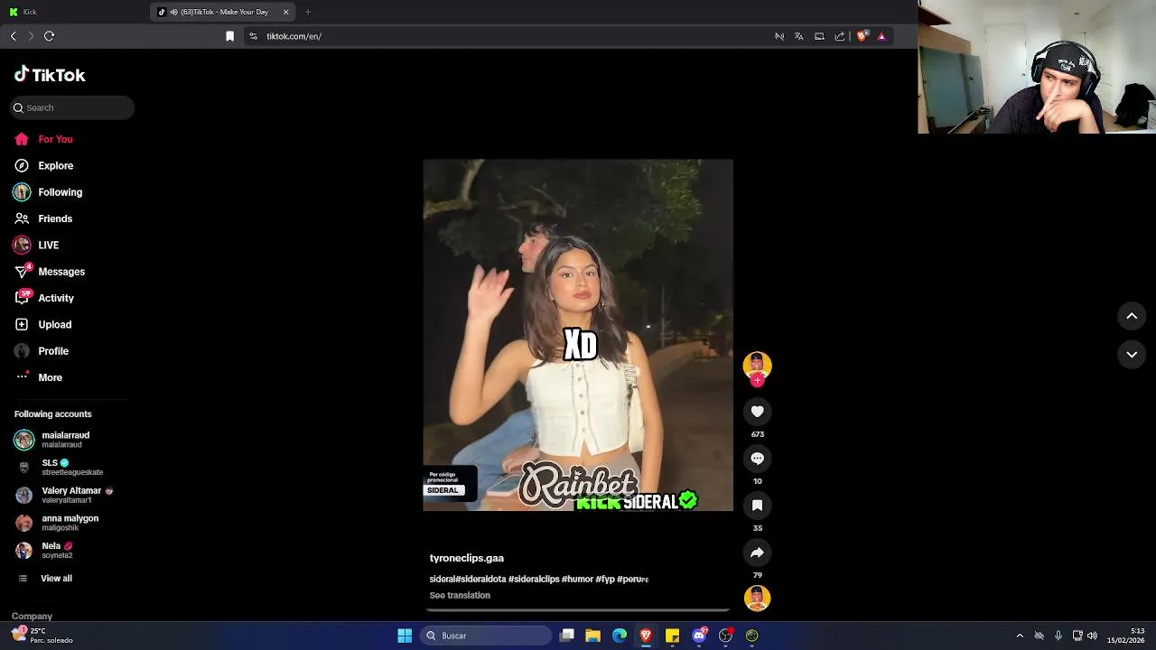Open Task View on the taskbar
The image size is (1156, 650).
point(567,636)
